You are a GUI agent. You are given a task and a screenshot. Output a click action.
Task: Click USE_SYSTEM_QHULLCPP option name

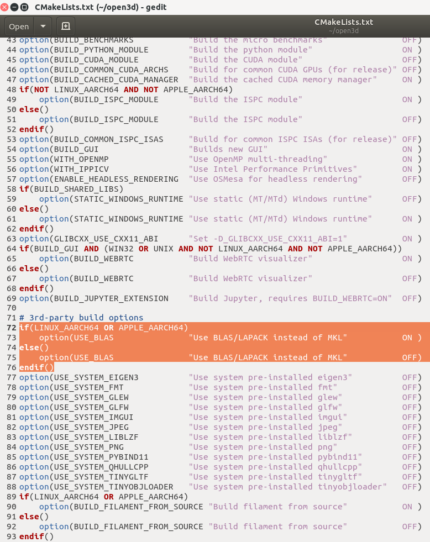tap(101, 467)
